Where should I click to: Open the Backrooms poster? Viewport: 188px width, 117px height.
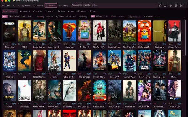pyautogui.click(x=160, y=31)
